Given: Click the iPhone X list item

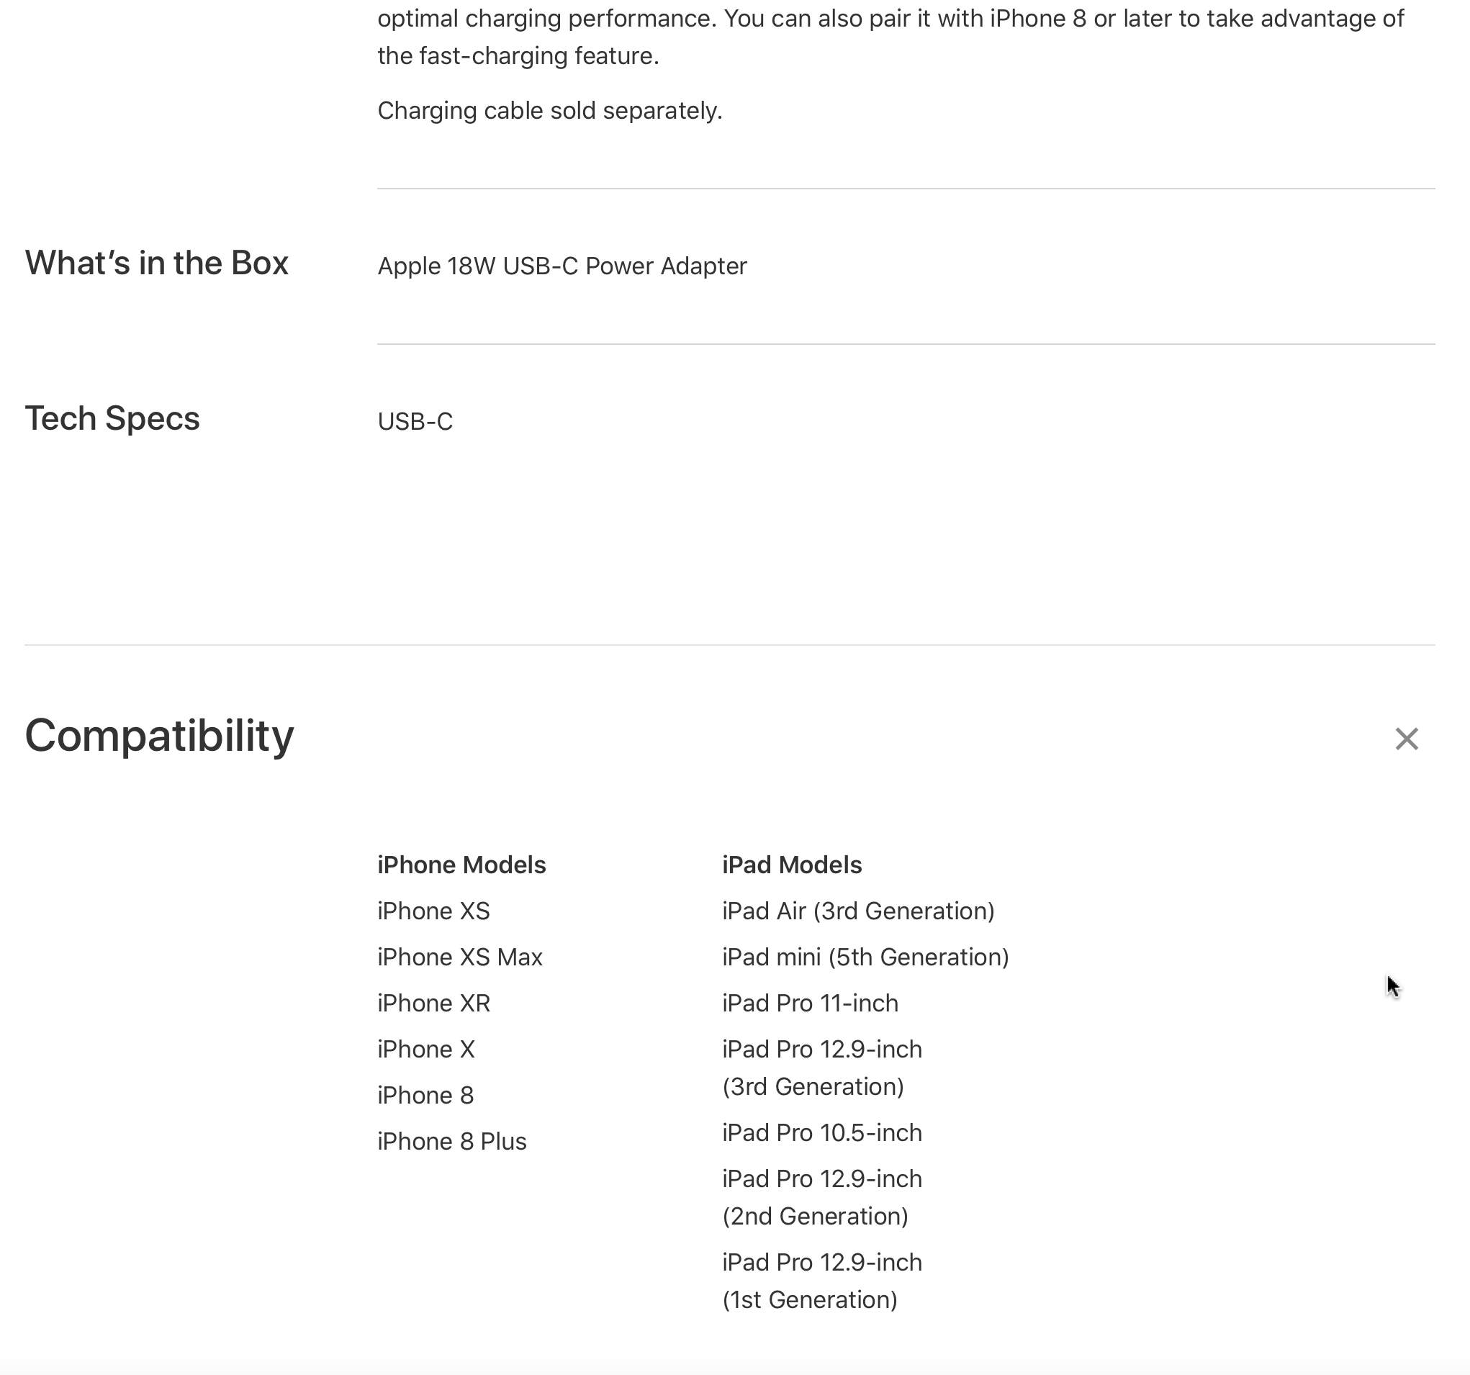Looking at the screenshot, I should (426, 1049).
